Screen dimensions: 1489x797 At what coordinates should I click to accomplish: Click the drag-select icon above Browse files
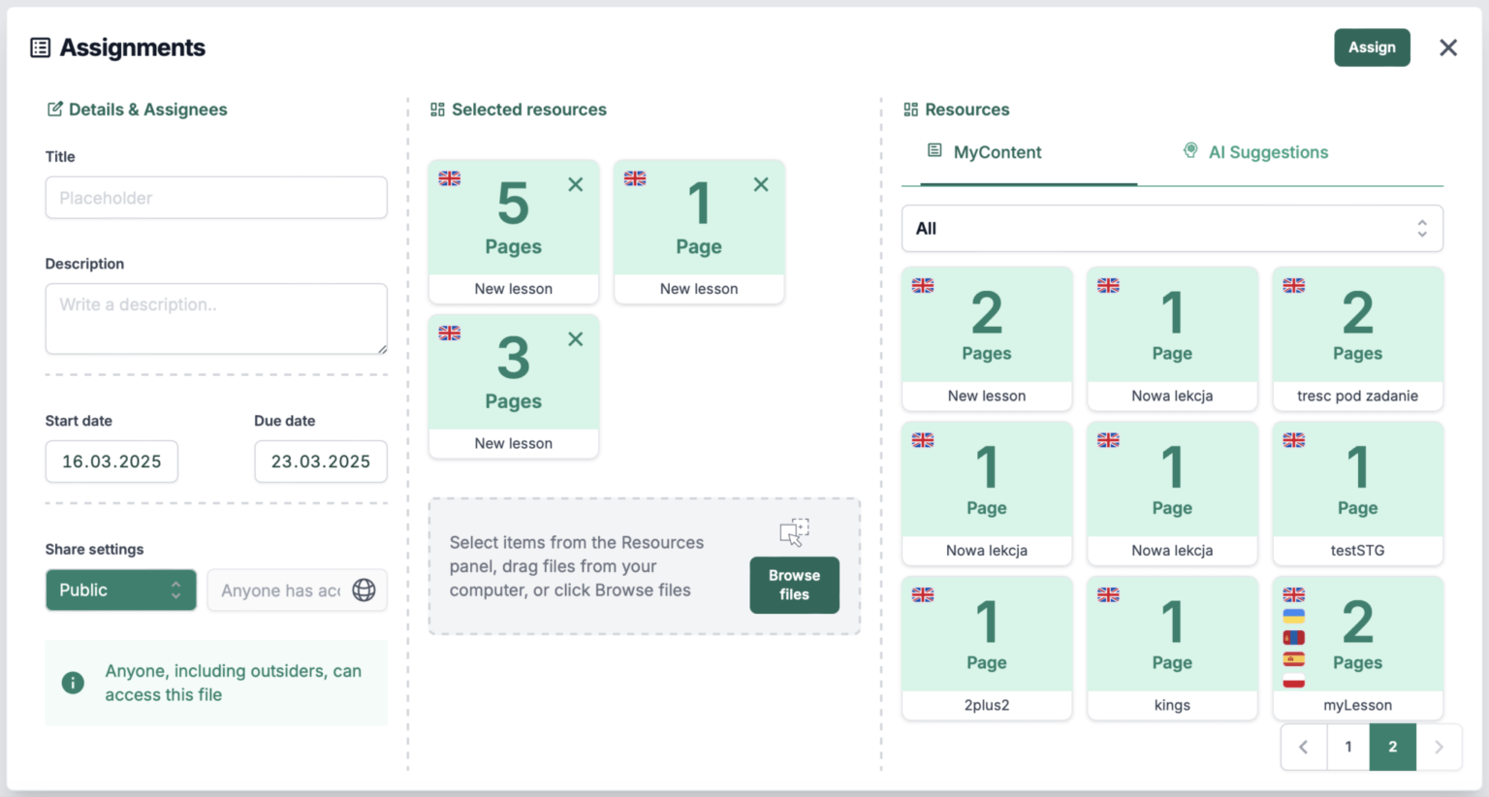coord(794,531)
